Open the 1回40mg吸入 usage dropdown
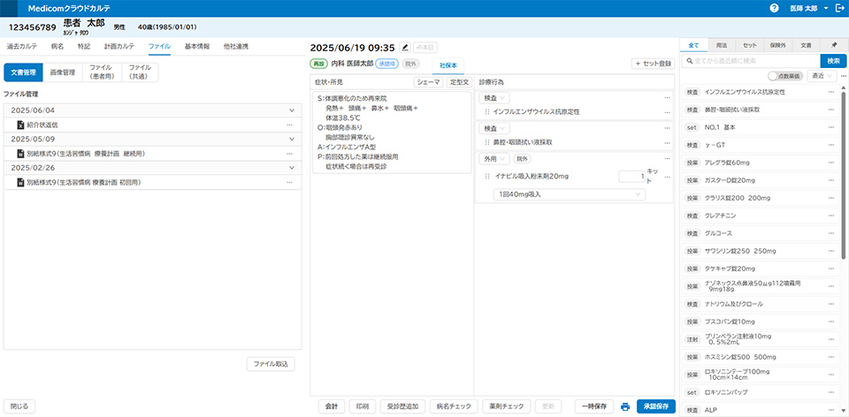The width and height of the screenshot is (849, 417). [x=570, y=193]
